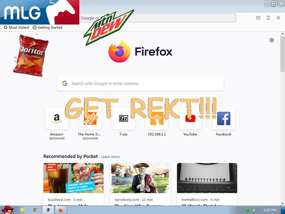Open the Save to Pocket toolbar icon
285x214 pixels.
(x=258, y=18)
